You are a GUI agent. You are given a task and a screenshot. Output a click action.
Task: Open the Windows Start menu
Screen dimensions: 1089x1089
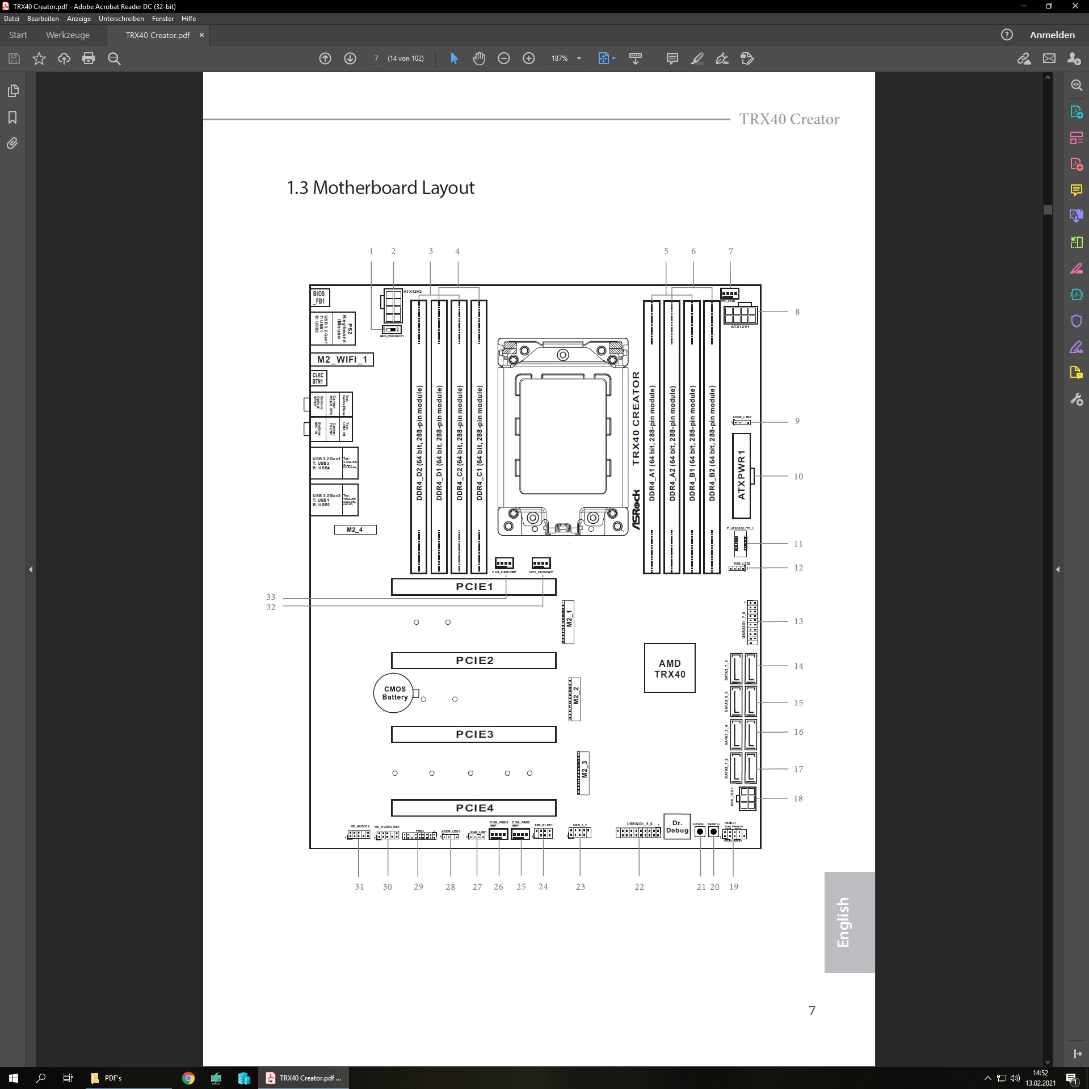coord(14,1078)
